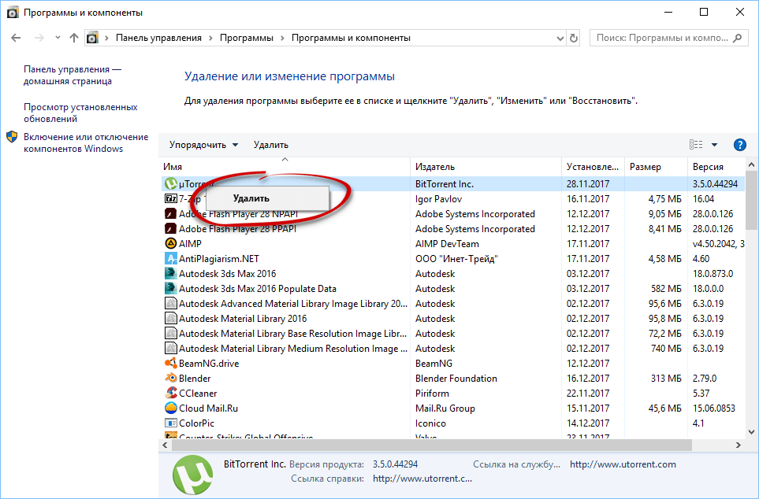Click the AIMP program icon
759x499 pixels.
tap(170, 244)
